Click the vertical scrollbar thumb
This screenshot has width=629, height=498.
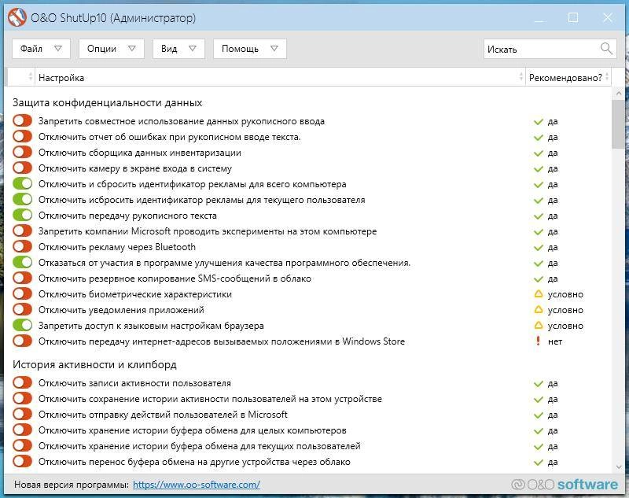(618, 124)
